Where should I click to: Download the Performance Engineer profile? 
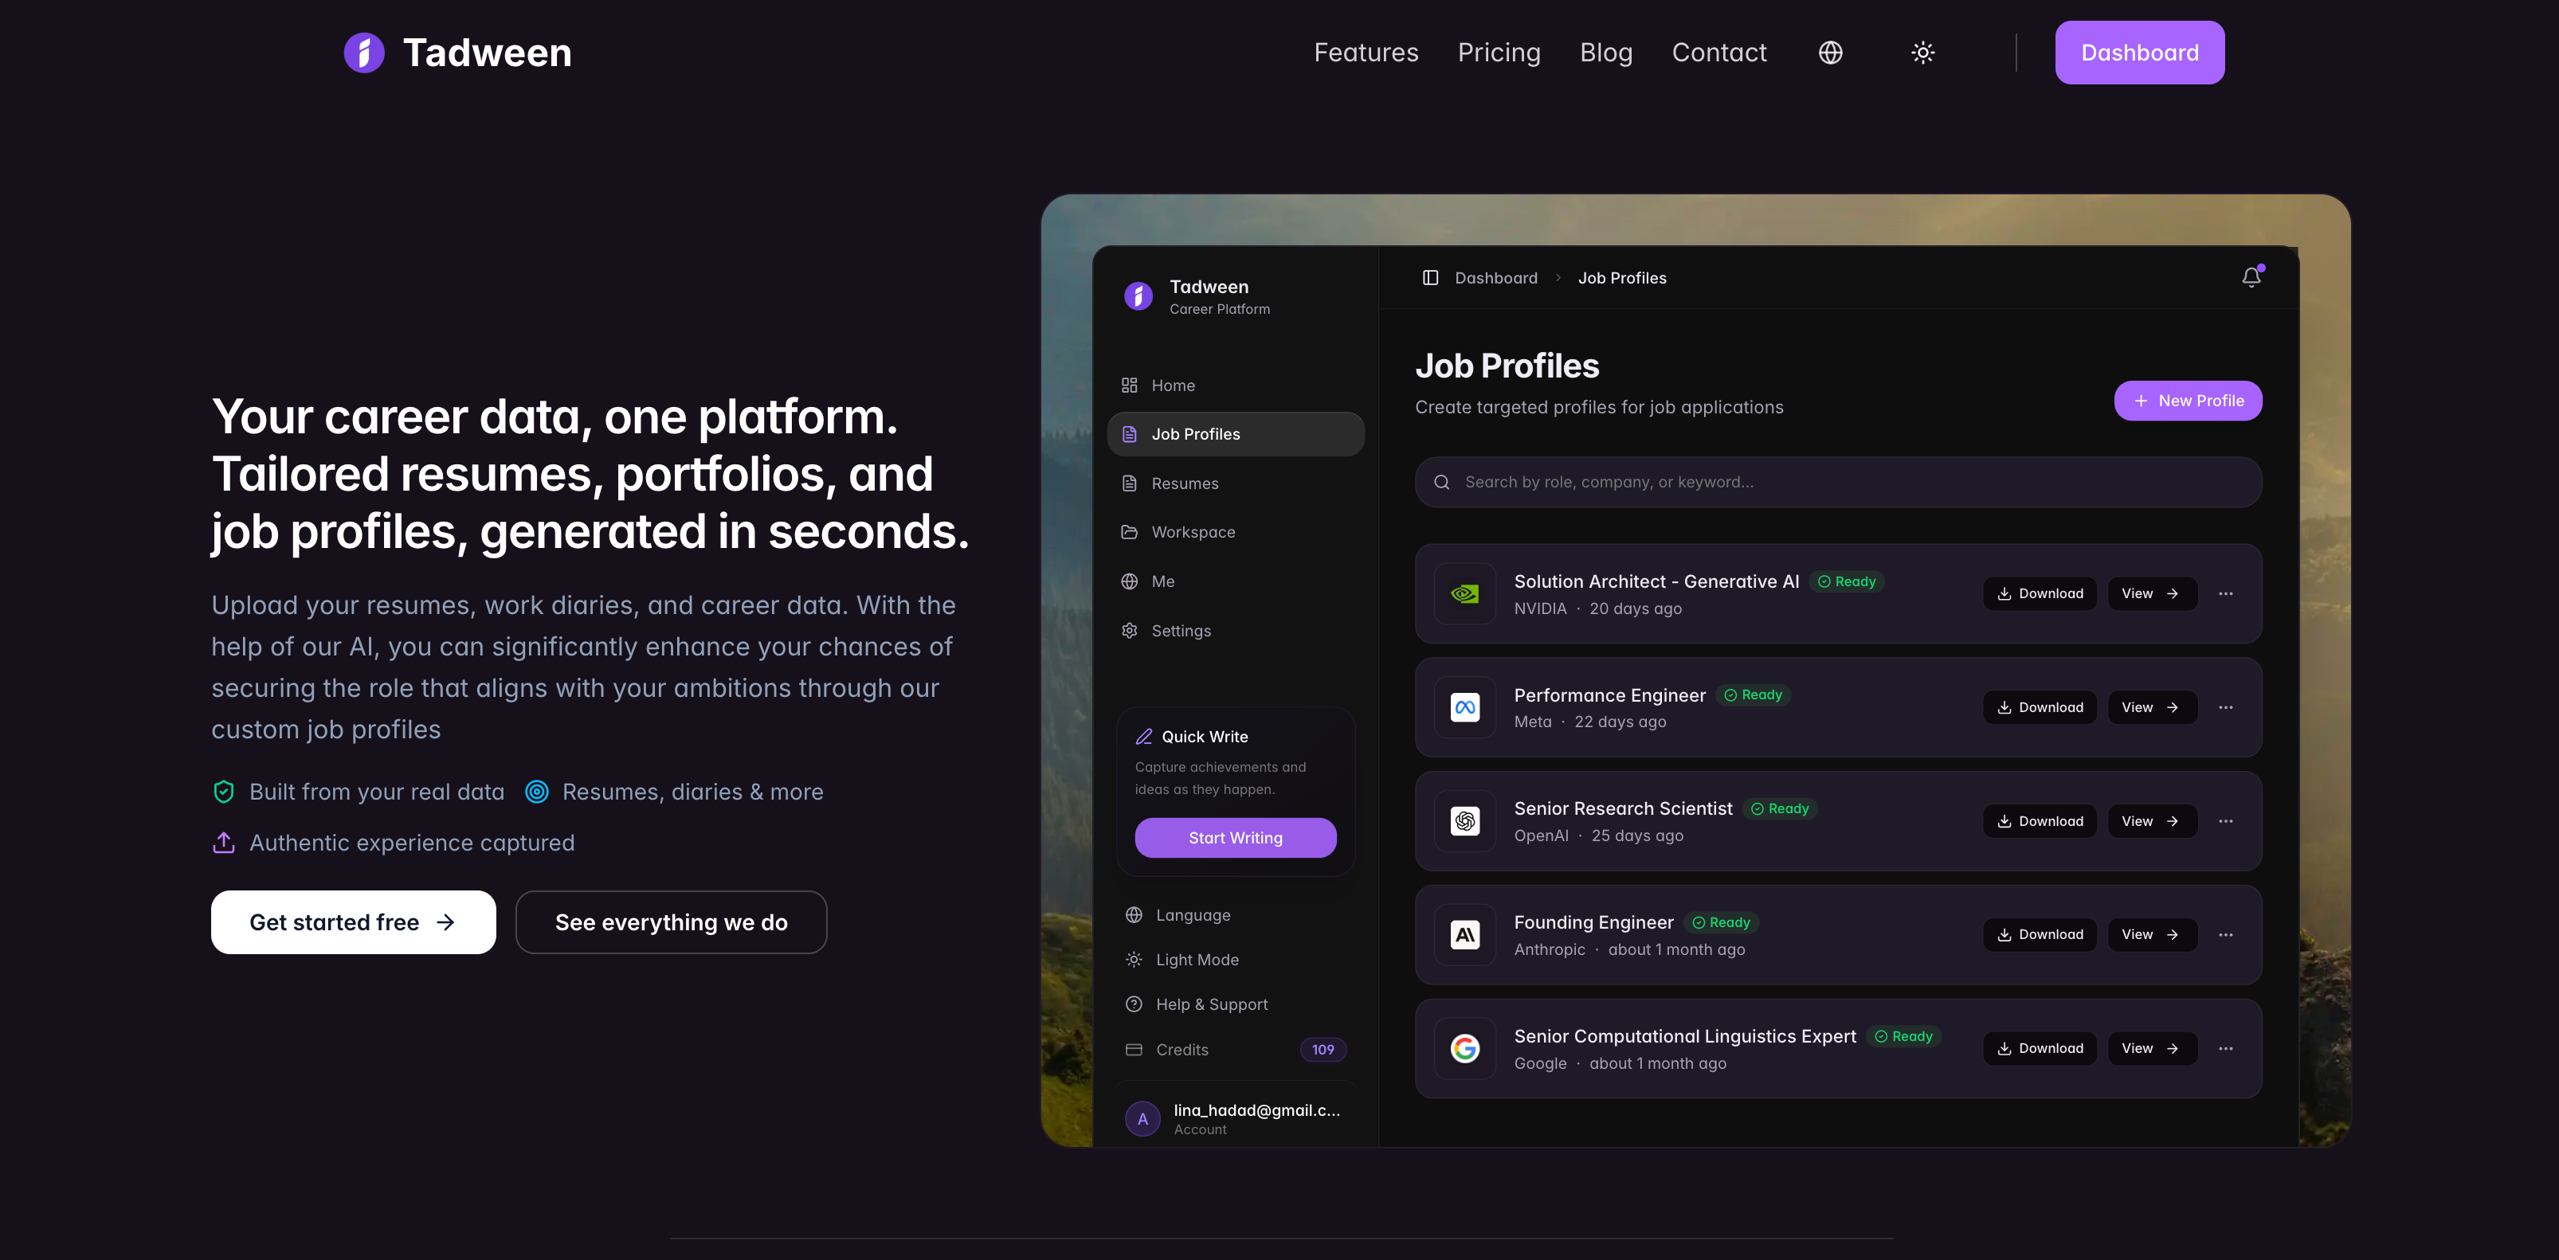(2040, 708)
